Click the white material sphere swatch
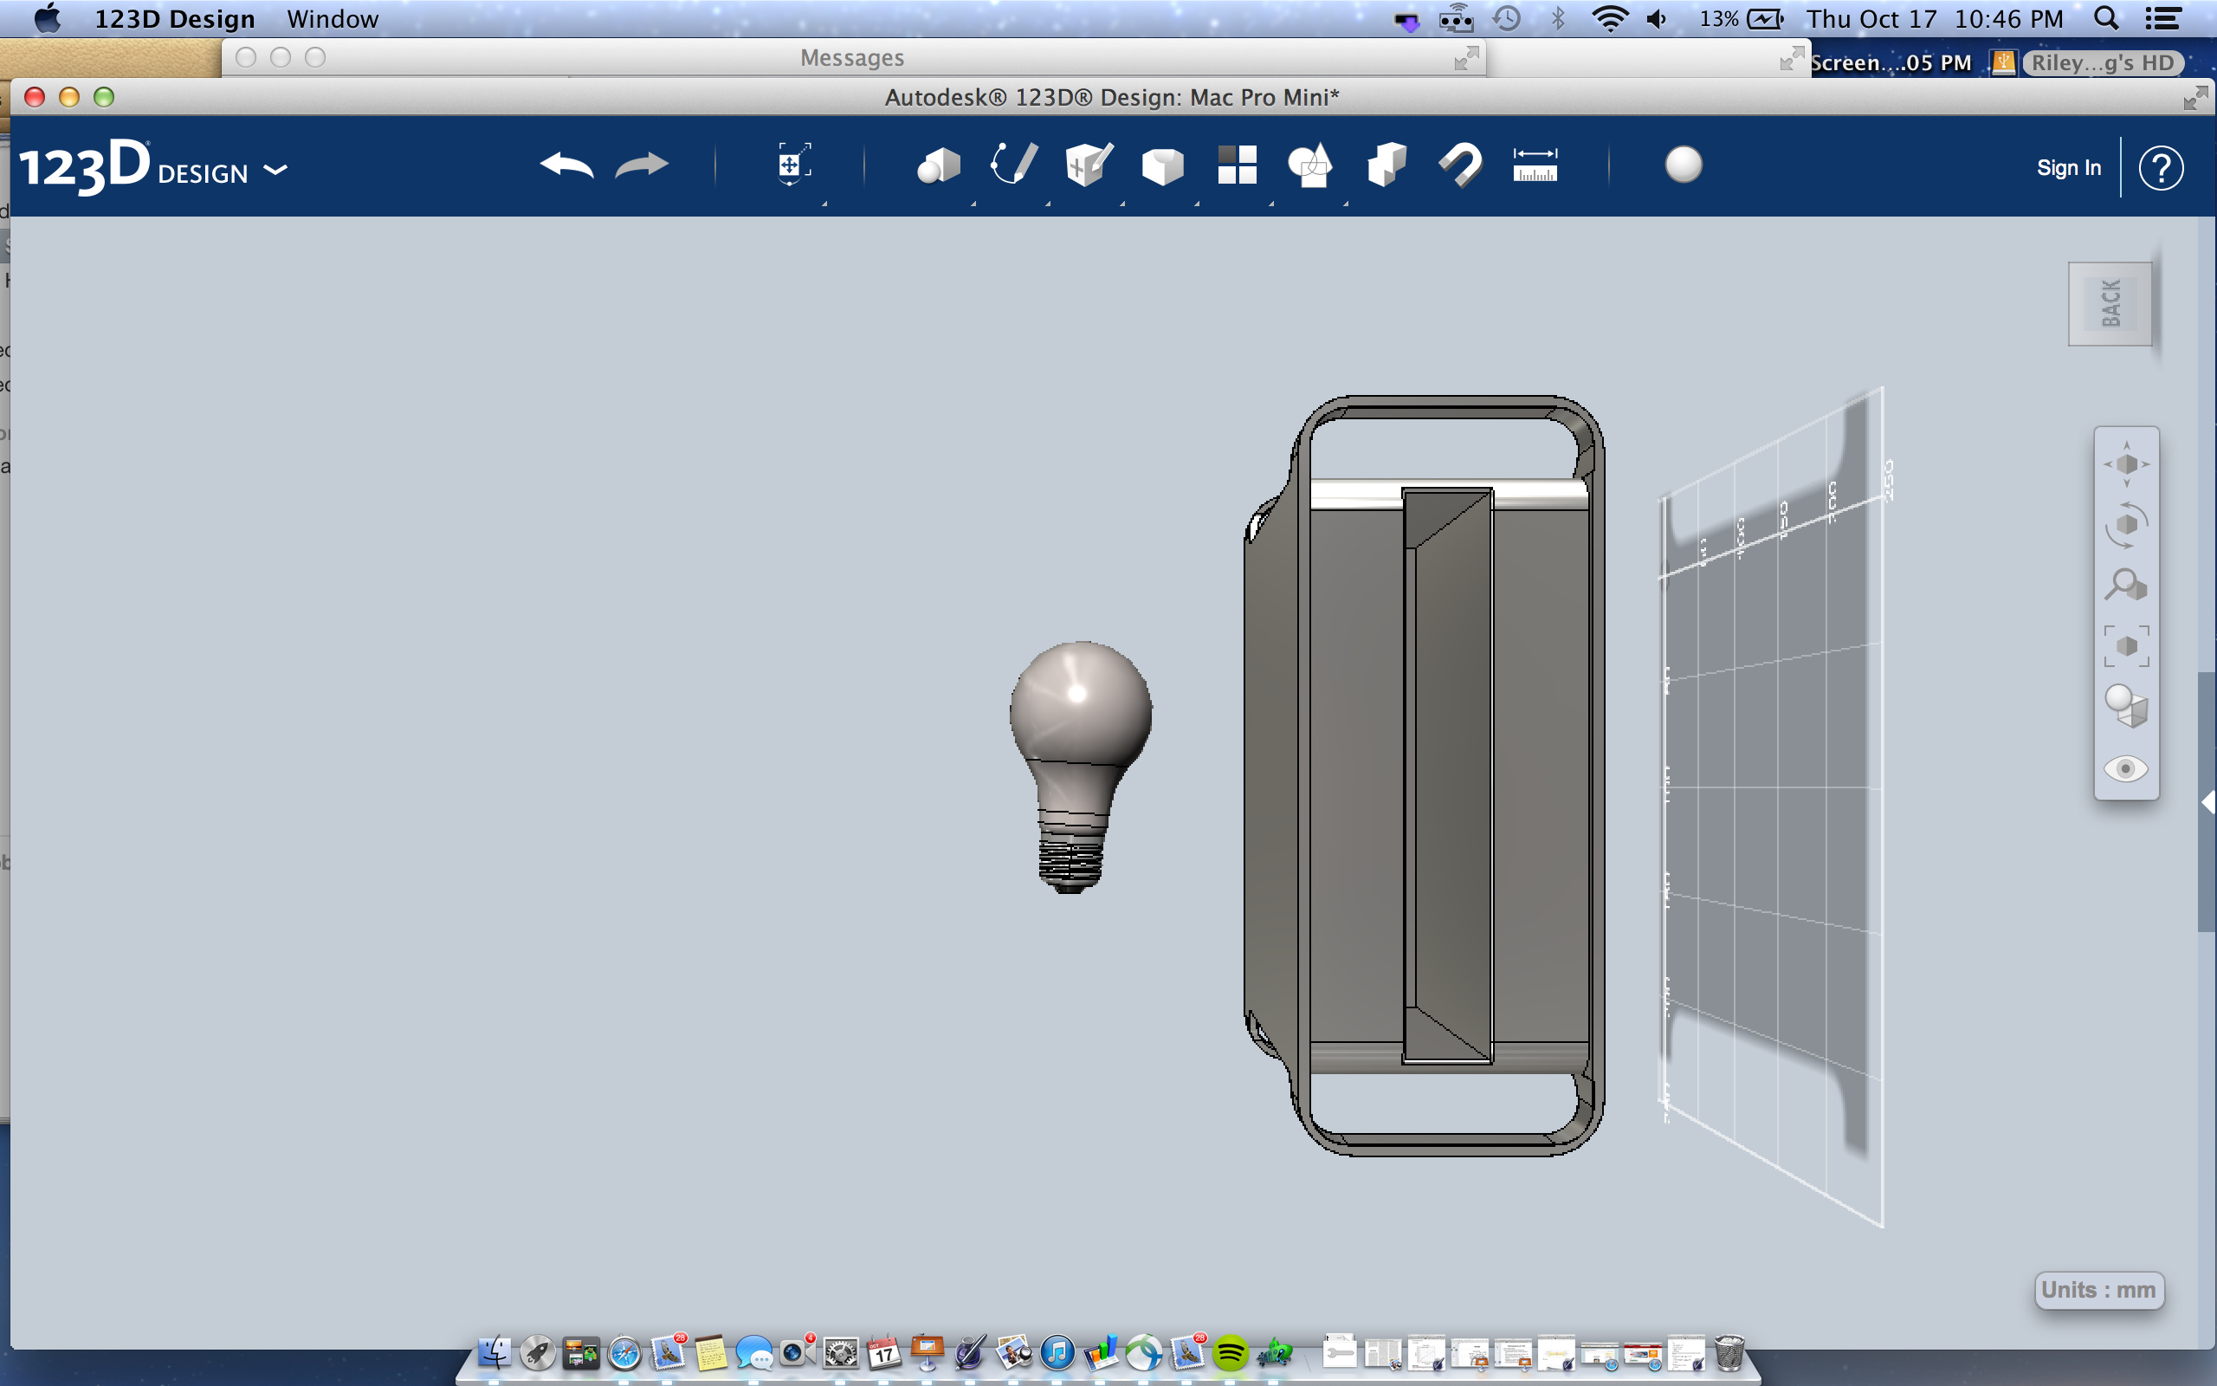 pos(1683,165)
